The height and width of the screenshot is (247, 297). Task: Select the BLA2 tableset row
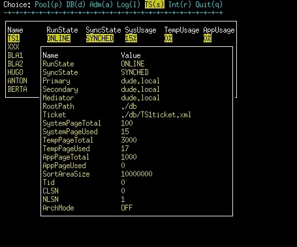[x=15, y=64]
